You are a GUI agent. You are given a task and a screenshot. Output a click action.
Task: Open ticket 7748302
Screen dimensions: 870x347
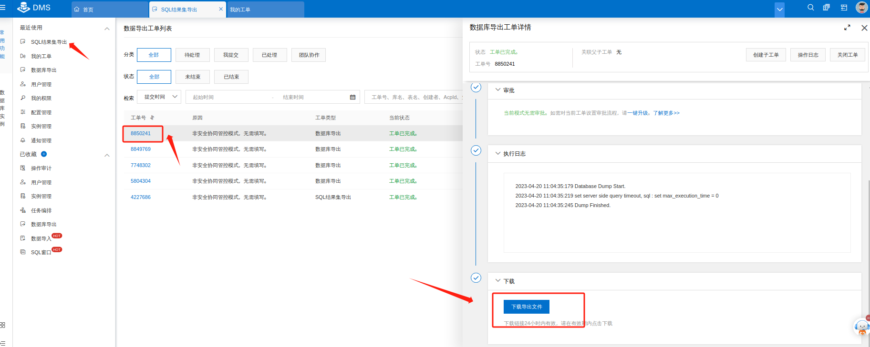141,165
